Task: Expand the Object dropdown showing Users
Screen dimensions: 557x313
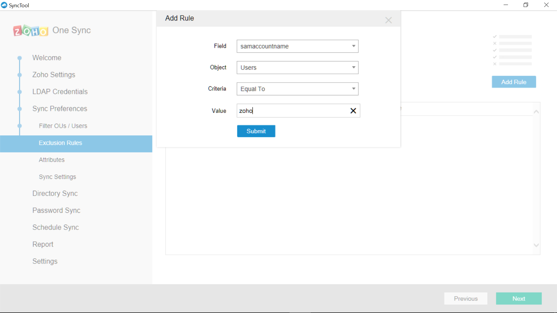Action: (x=297, y=68)
